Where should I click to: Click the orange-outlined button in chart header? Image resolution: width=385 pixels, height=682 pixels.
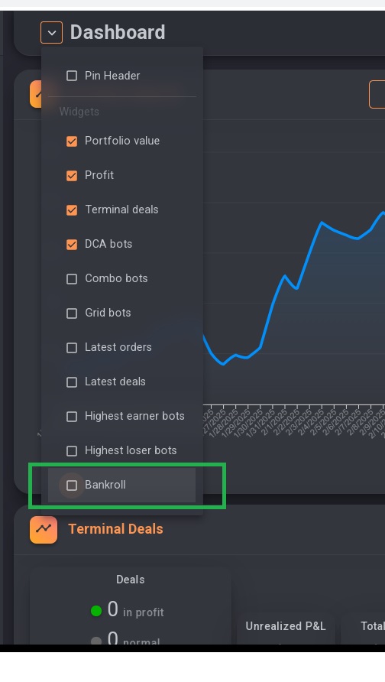[x=377, y=94]
